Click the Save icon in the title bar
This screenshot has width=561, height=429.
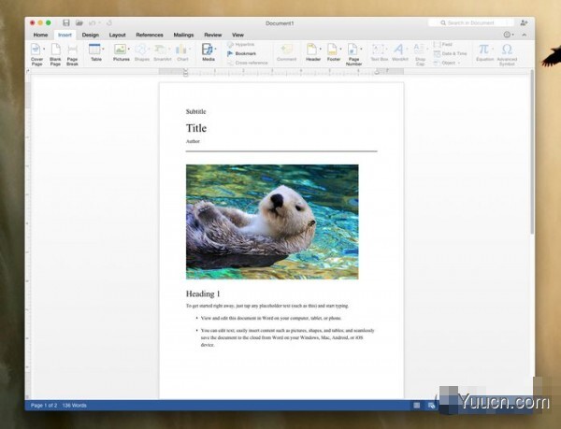(66, 22)
